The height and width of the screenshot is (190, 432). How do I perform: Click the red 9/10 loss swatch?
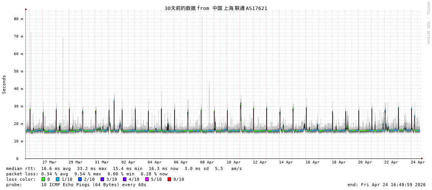[169, 179]
